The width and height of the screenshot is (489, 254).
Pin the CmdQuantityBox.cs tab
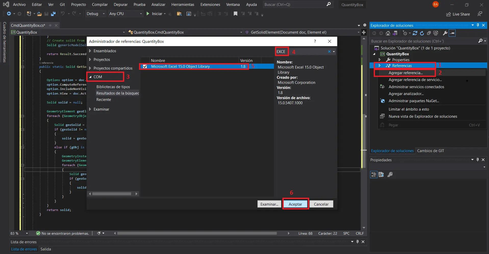pyautogui.click(x=50, y=25)
